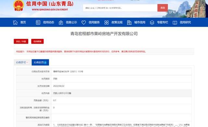Image resolution: width=208 pixels, height=127 pixels.
Task: Click the WWW.QINGDAO.GOV.CN/CREDIT site address
Action: click(x=50, y=9)
